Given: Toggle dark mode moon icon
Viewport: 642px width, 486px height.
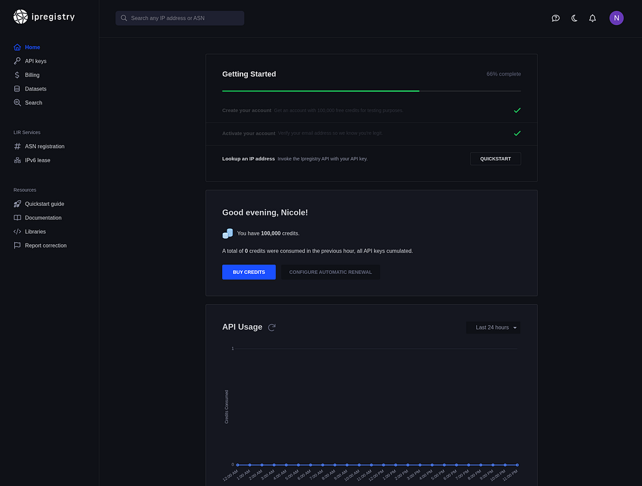Looking at the screenshot, I should coord(574,18).
